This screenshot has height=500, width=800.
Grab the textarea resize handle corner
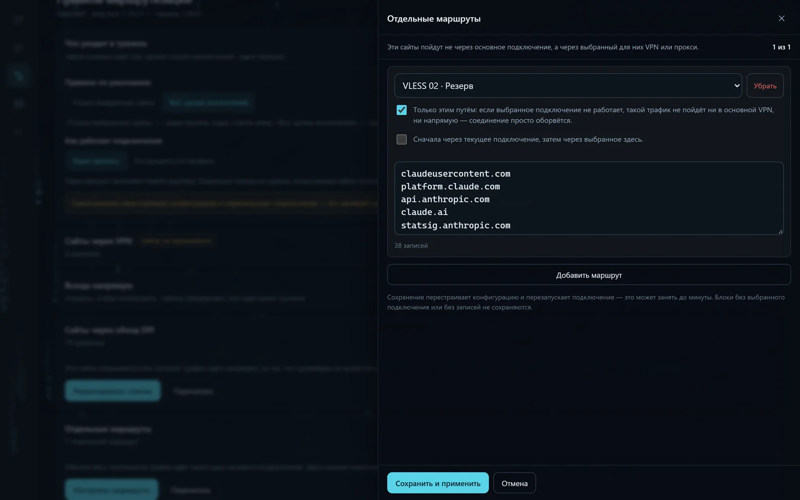780,231
